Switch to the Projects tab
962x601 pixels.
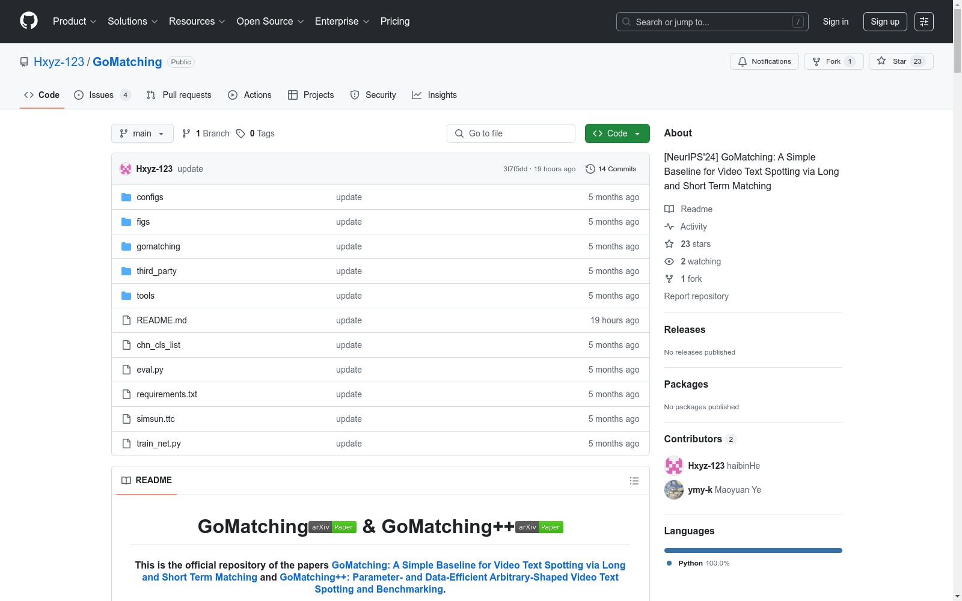[x=311, y=95]
